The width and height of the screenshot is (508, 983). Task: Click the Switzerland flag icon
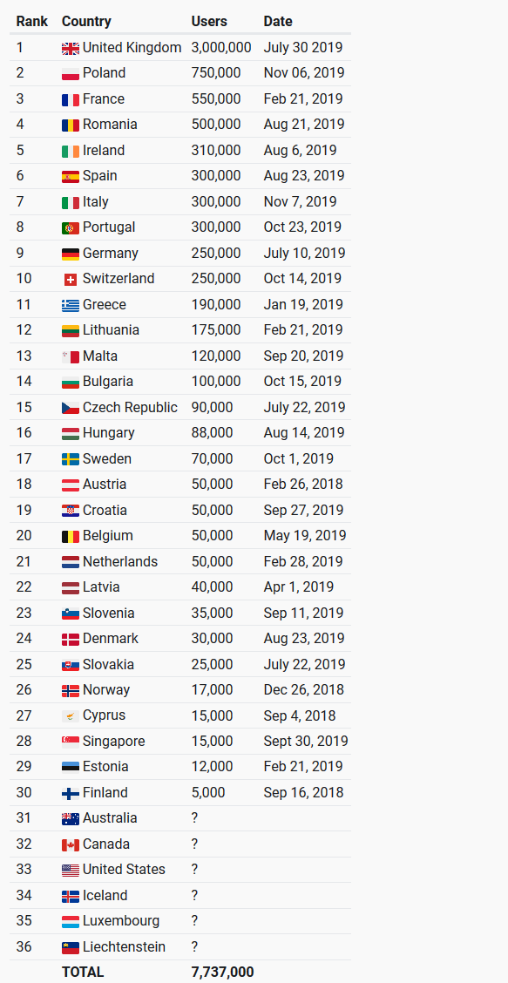pos(71,280)
